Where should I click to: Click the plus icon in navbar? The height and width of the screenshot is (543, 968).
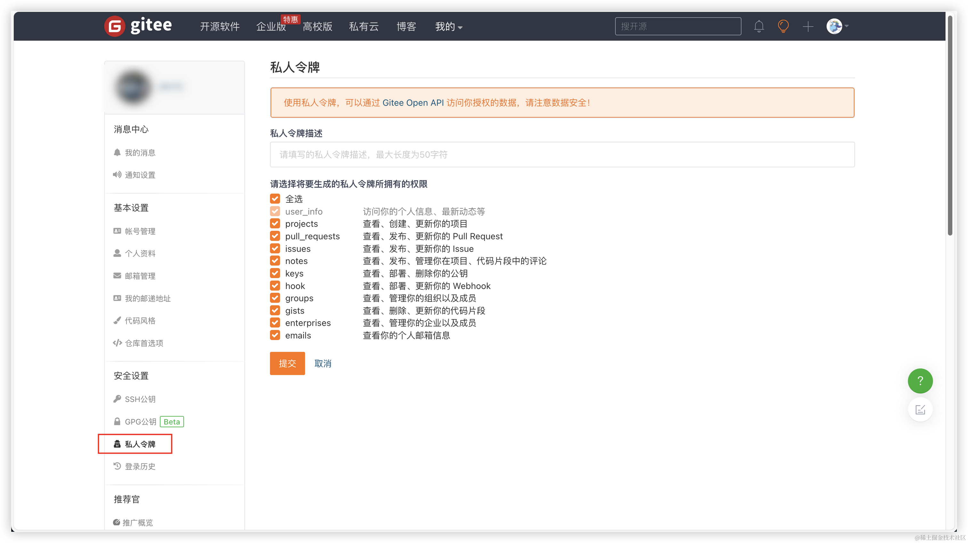[x=808, y=26]
